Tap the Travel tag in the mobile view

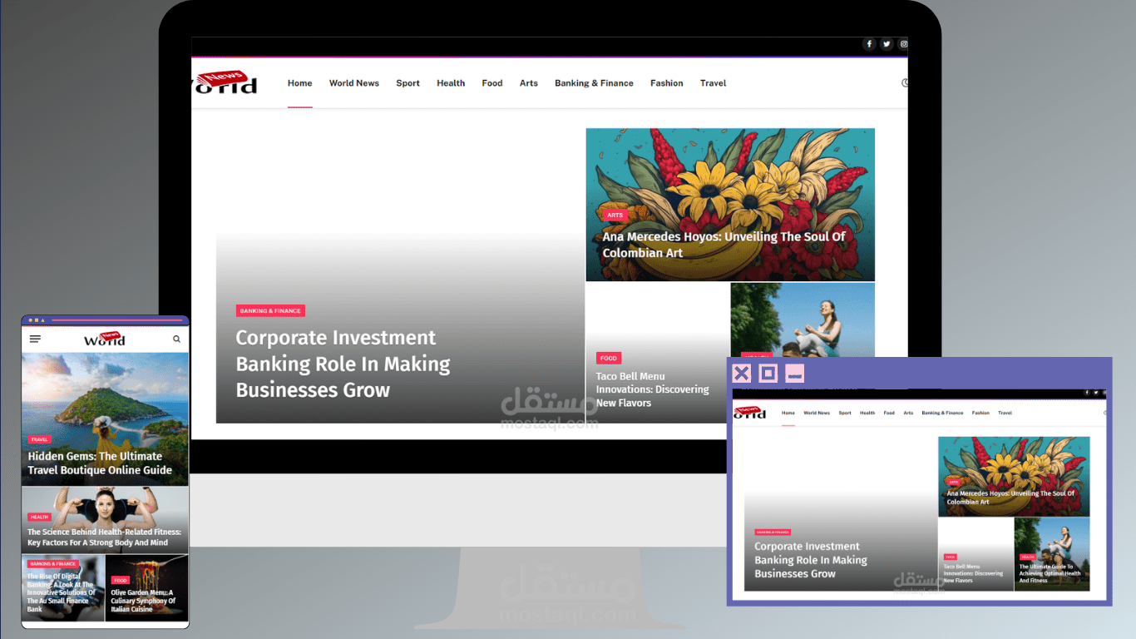click(39, 439)
